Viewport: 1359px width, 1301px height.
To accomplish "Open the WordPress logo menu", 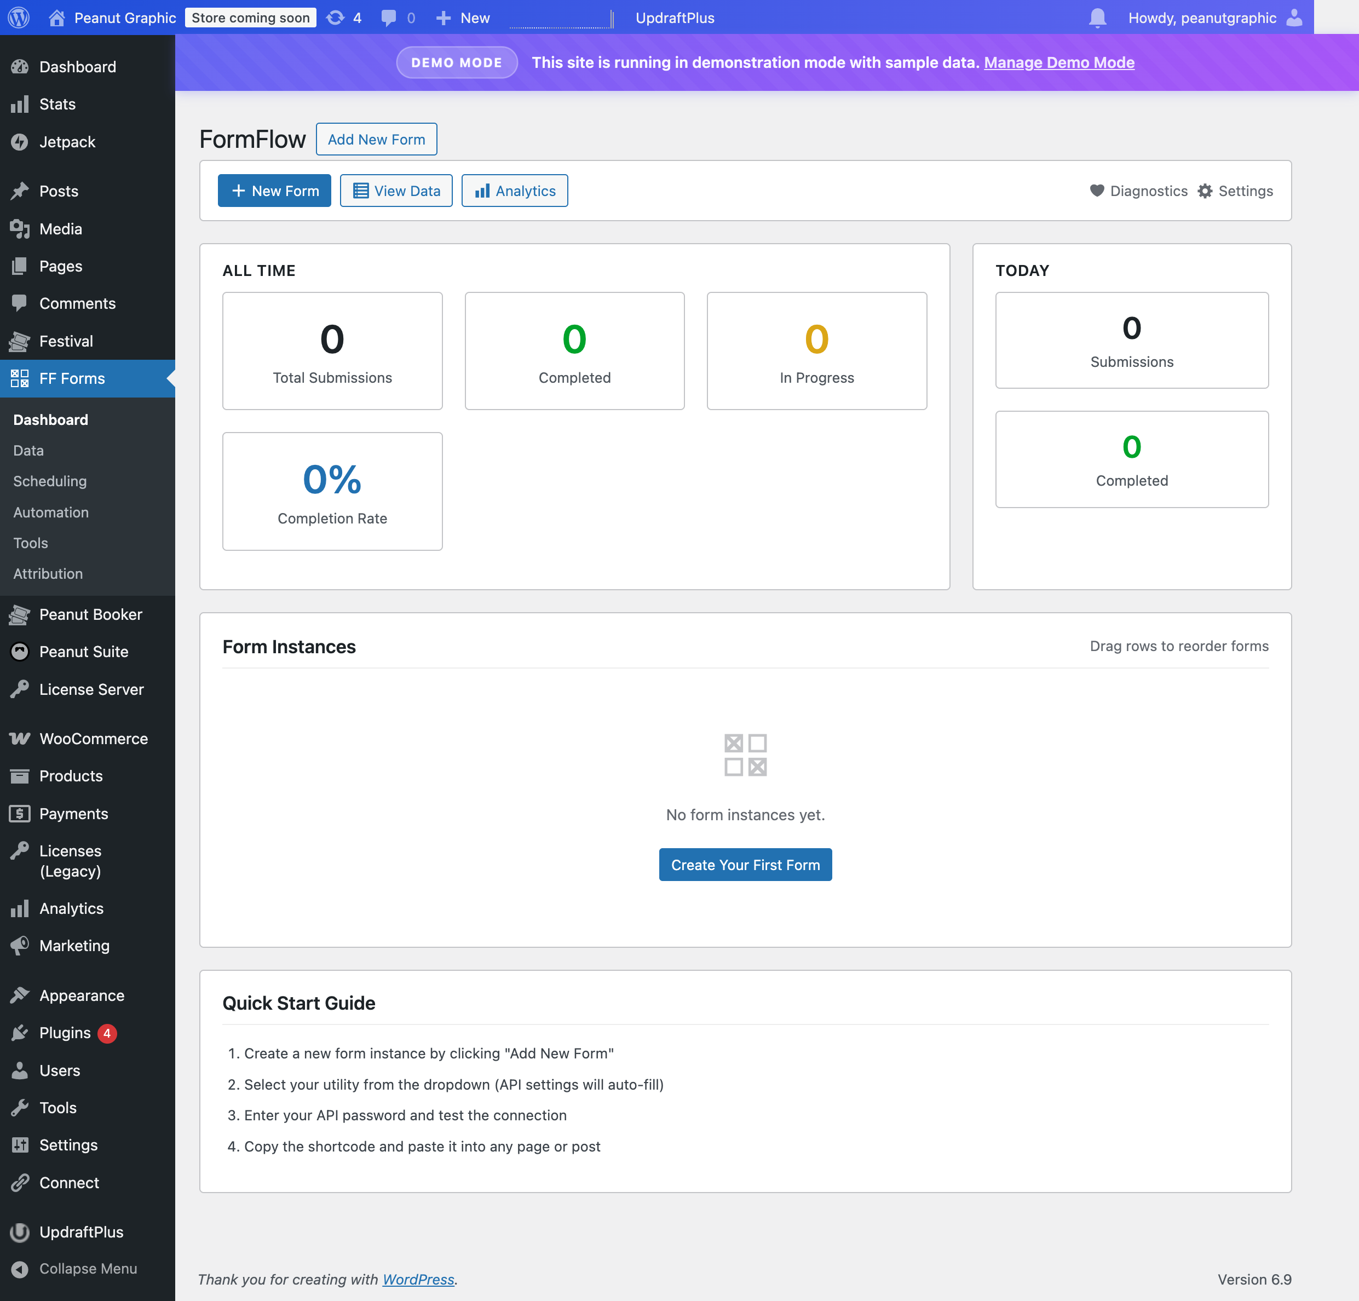I will (18, 18).
